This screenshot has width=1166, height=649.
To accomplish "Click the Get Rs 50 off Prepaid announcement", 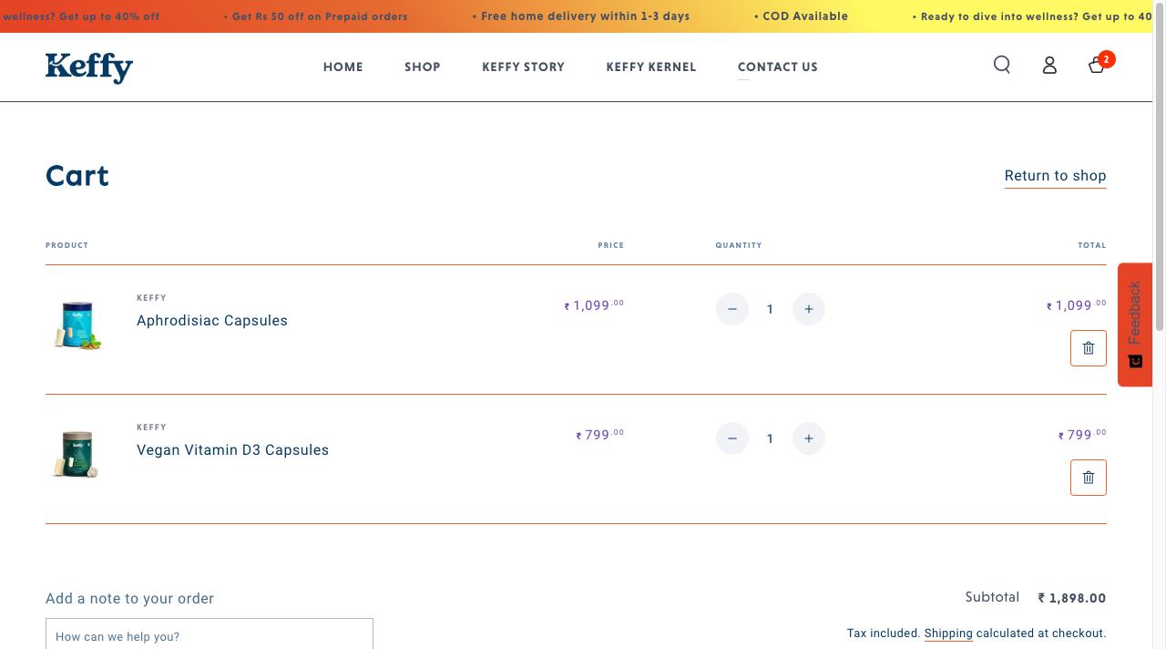I will [316, 16].
